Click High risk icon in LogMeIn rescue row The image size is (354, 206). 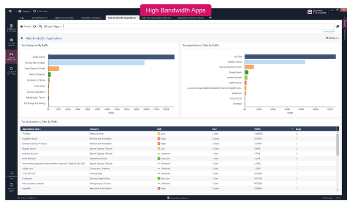tap(159, 139)
